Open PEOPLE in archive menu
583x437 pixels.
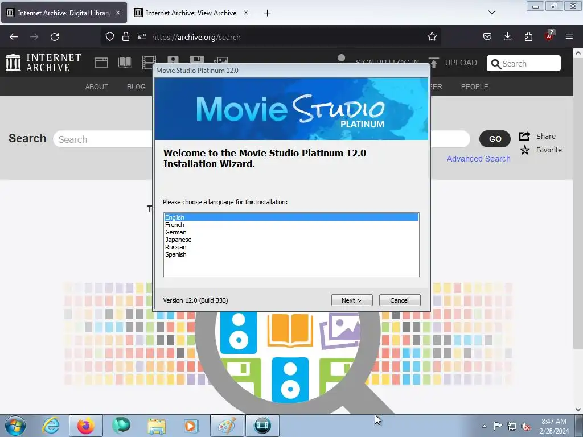[474, 86]
